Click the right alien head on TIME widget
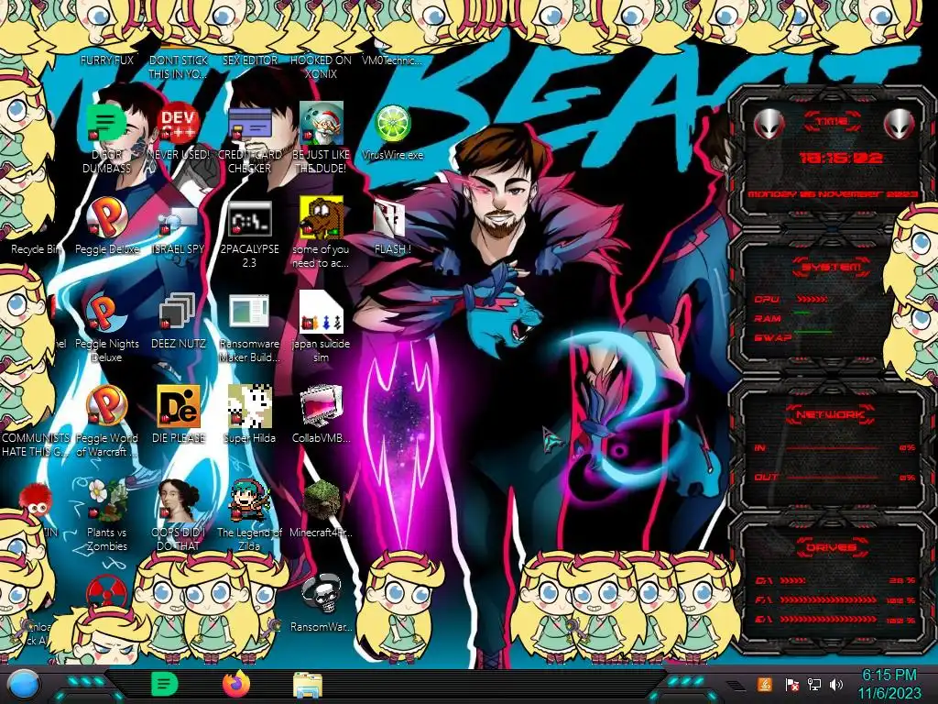 (900, 124)
